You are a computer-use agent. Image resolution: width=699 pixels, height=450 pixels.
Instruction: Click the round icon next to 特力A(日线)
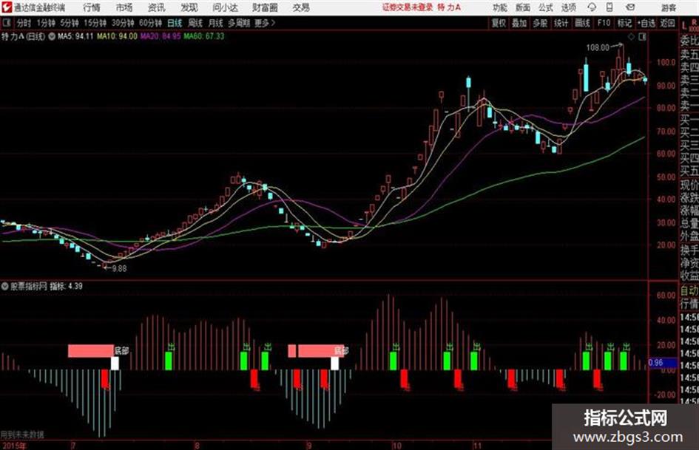click(x=52, y=36)
